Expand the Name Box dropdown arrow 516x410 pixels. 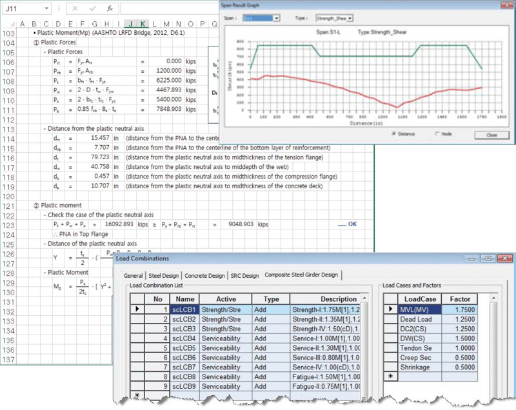click(46, 9)
